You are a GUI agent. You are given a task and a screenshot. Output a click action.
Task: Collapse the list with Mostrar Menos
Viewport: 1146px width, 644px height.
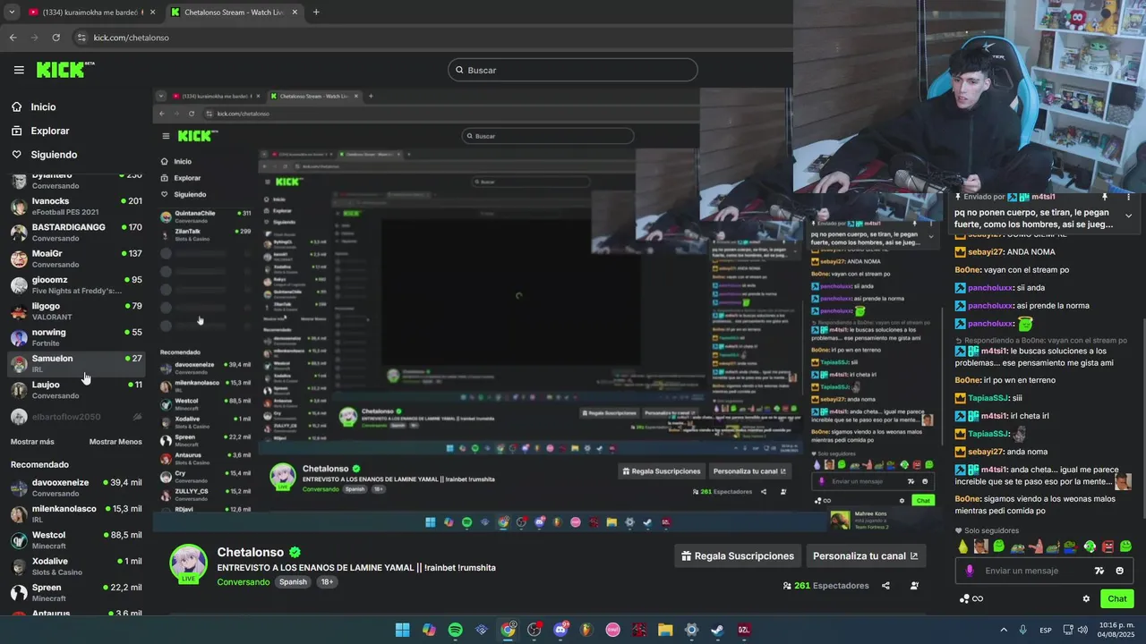click(x=115, y=442)
